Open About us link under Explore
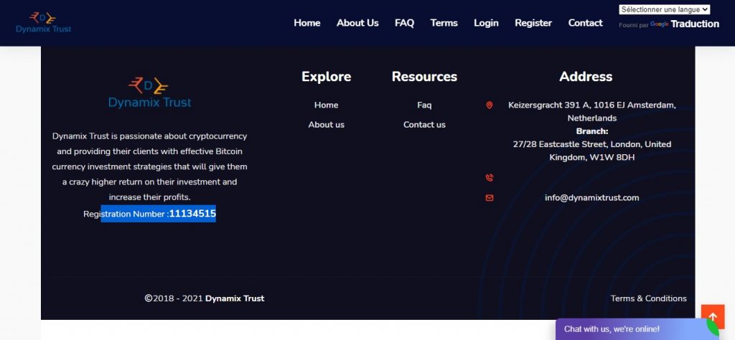The height and width of the screenshot is (340, 735). coord(326,124)
